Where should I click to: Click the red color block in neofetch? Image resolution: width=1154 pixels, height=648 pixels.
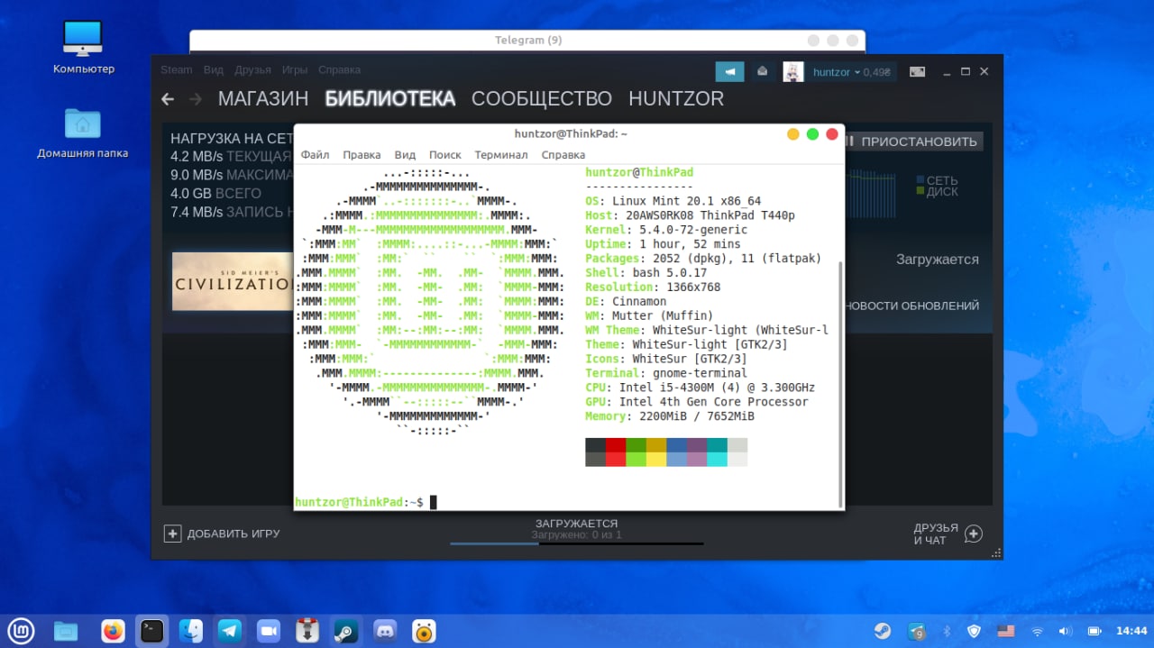[615, 445]
